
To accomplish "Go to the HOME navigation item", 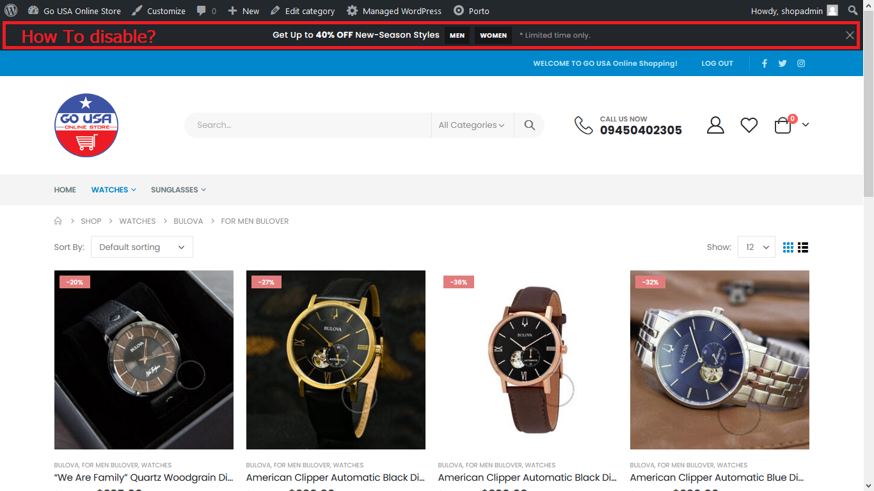I will tap(65, 190).
